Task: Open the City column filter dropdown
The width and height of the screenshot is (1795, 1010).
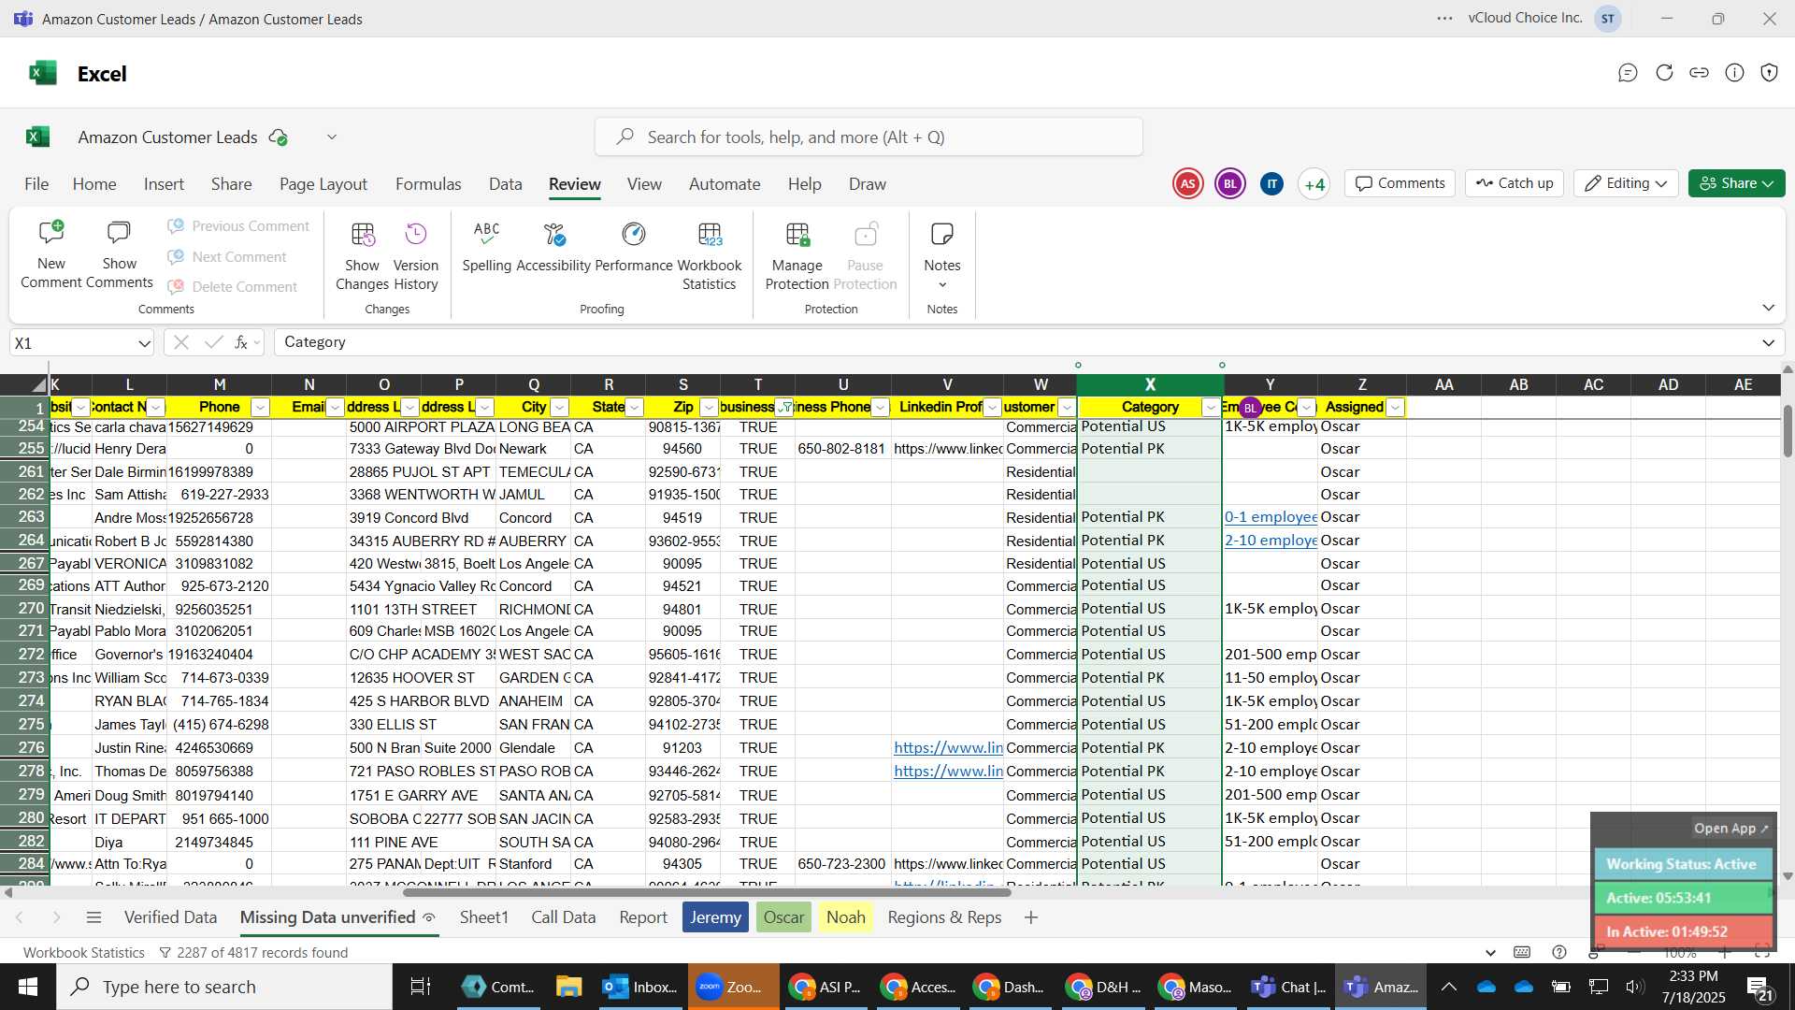Action: pyautogui.click(x=559, y=408)
